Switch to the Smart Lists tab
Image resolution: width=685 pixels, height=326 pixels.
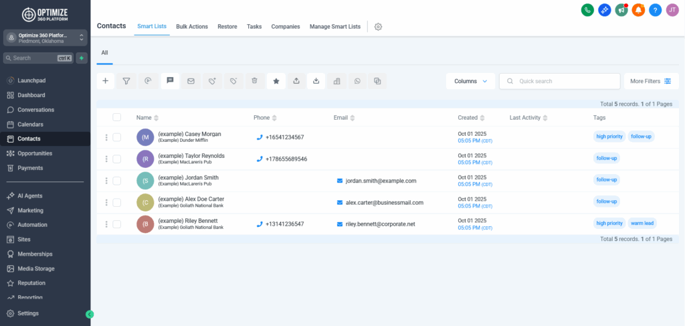pyautogui.click(x=152, y=26)
